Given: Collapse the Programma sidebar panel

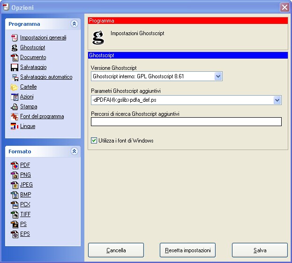Looking at the screenshot, I should pos(75,23).
